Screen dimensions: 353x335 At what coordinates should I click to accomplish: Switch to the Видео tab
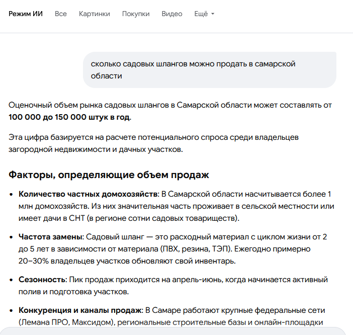coord(172,14)
